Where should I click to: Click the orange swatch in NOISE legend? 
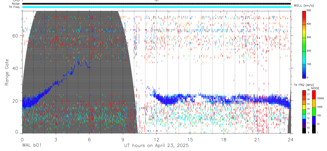coord(313,103)
